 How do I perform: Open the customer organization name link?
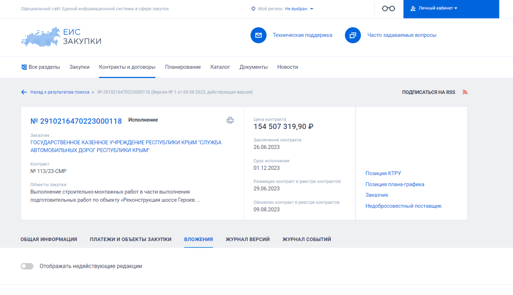tap(126, 146)
